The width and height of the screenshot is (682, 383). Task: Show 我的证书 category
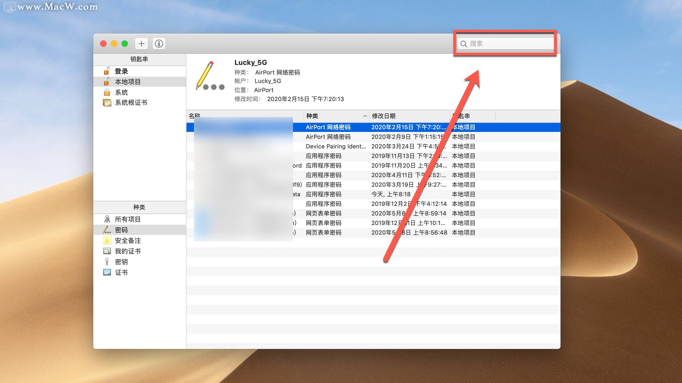pos(128,251)
